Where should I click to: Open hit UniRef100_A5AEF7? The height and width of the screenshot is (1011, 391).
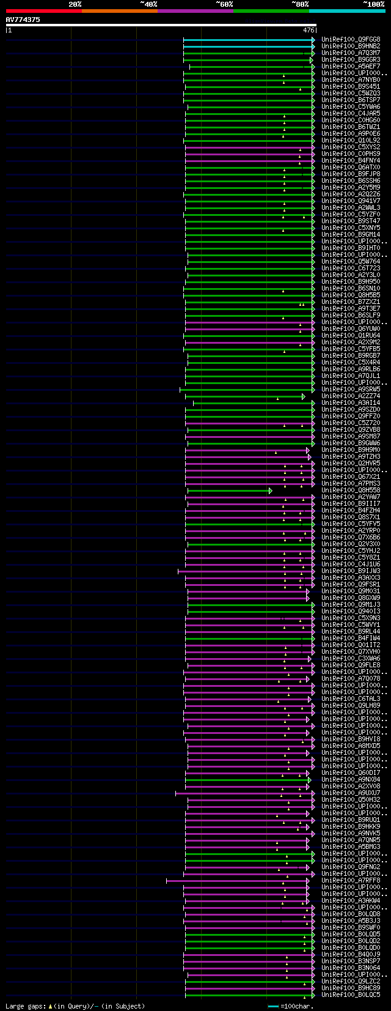point(351,66)
